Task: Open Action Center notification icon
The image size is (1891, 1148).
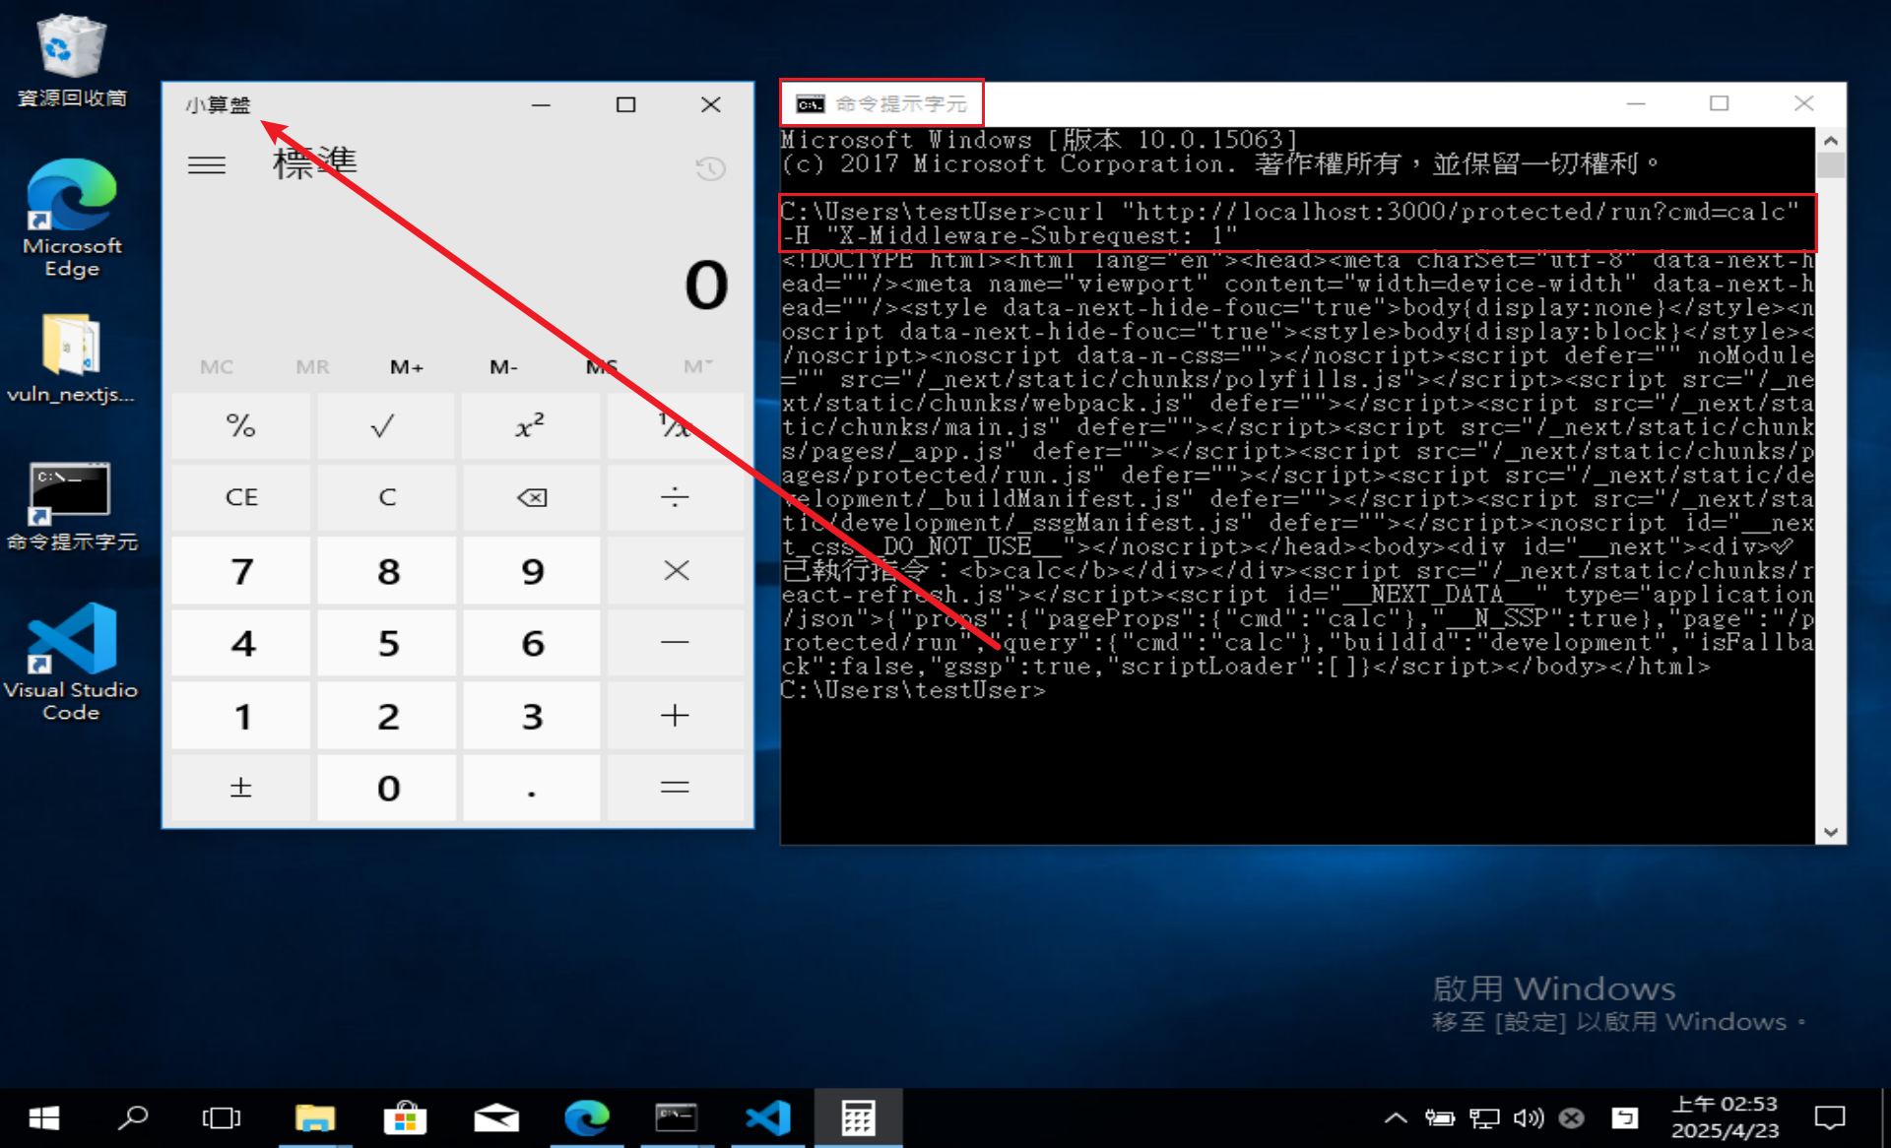Action: pyautogui.click(x=1830, y=1118)
